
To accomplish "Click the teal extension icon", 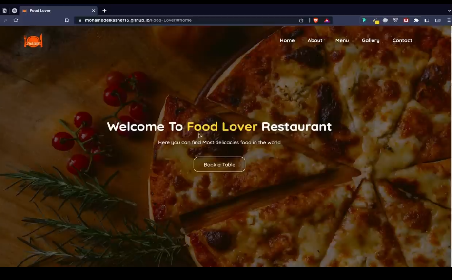I will 364,20.
